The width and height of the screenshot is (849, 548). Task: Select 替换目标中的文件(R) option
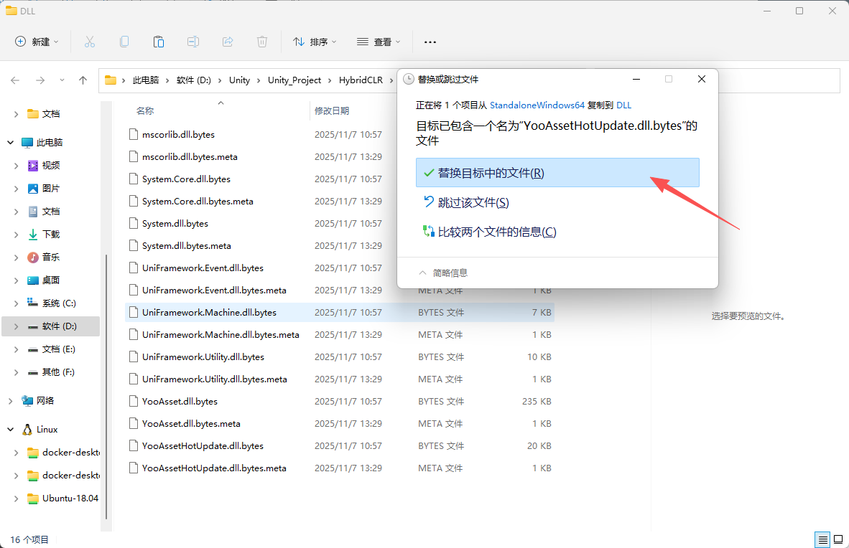click(x=557, y=173)
